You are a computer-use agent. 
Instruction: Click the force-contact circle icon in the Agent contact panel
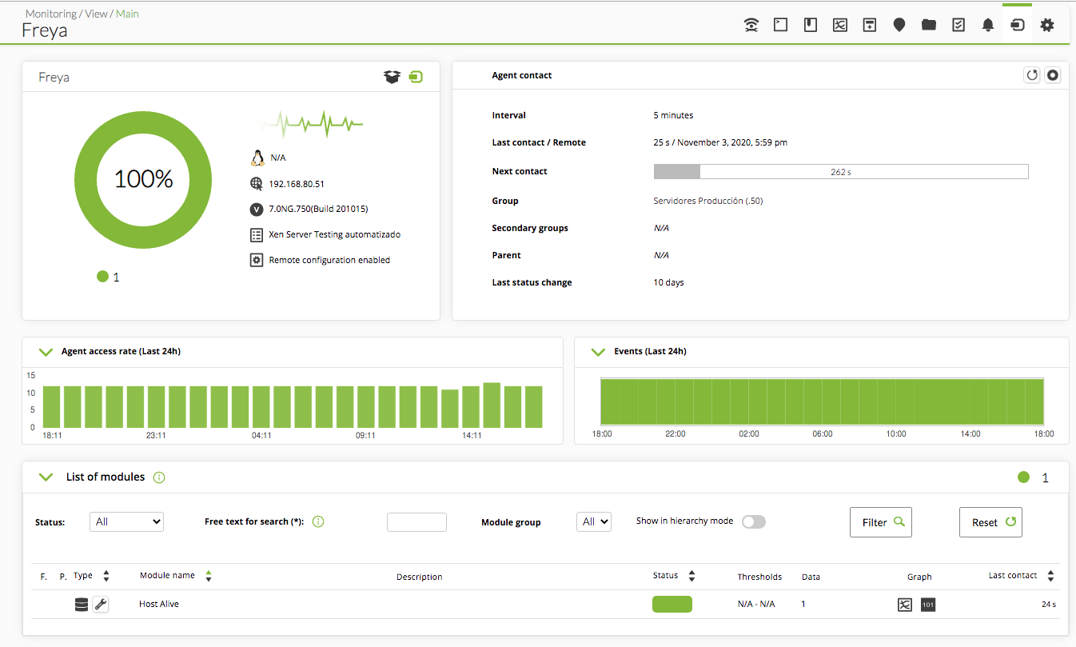[1053, 75]
